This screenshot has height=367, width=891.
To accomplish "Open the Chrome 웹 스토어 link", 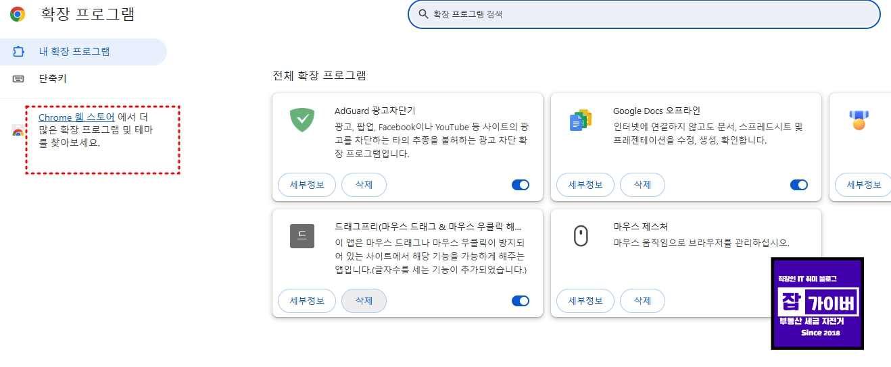I will 76,117.
